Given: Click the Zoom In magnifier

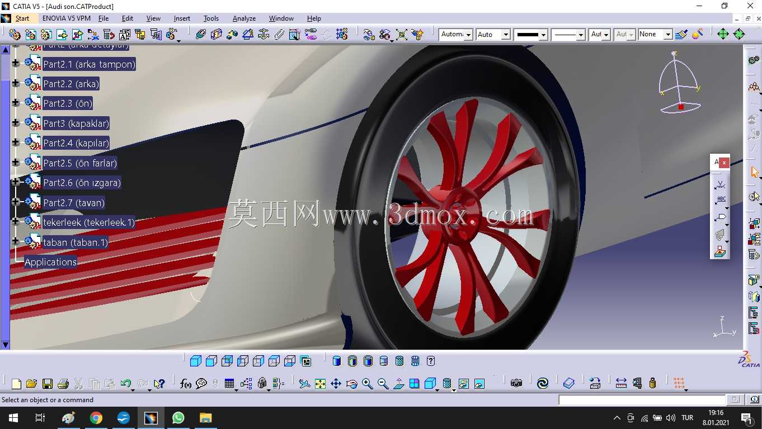Looking at the screenshot, I should [x=367, y=384].
